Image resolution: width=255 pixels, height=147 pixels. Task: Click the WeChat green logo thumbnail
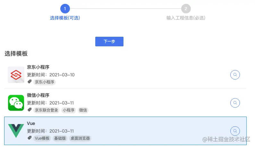coord(16,103)
